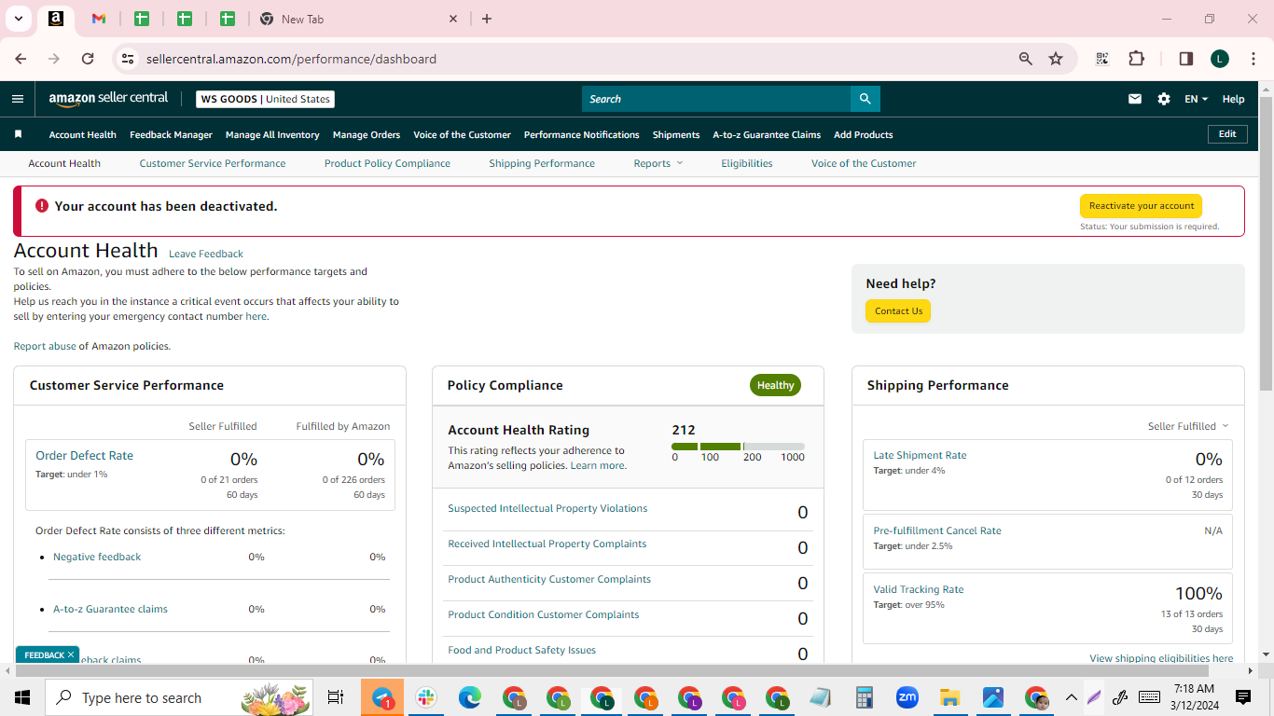The image size is (1274, 716).
Task: Open the Order Defect Rate link
Action: [84, 455]
